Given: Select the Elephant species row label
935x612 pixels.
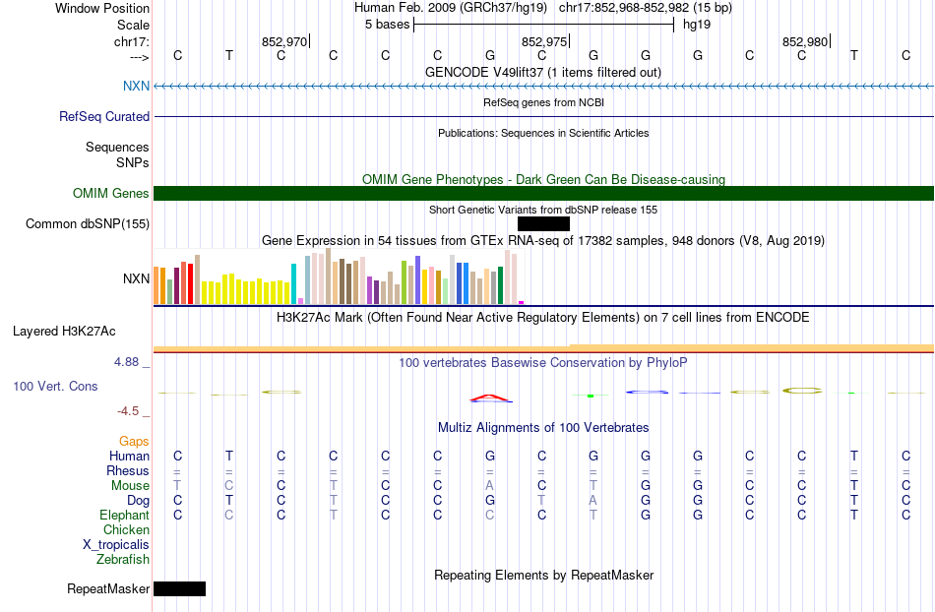Looking at the screenshot, I should coord(125,515).
